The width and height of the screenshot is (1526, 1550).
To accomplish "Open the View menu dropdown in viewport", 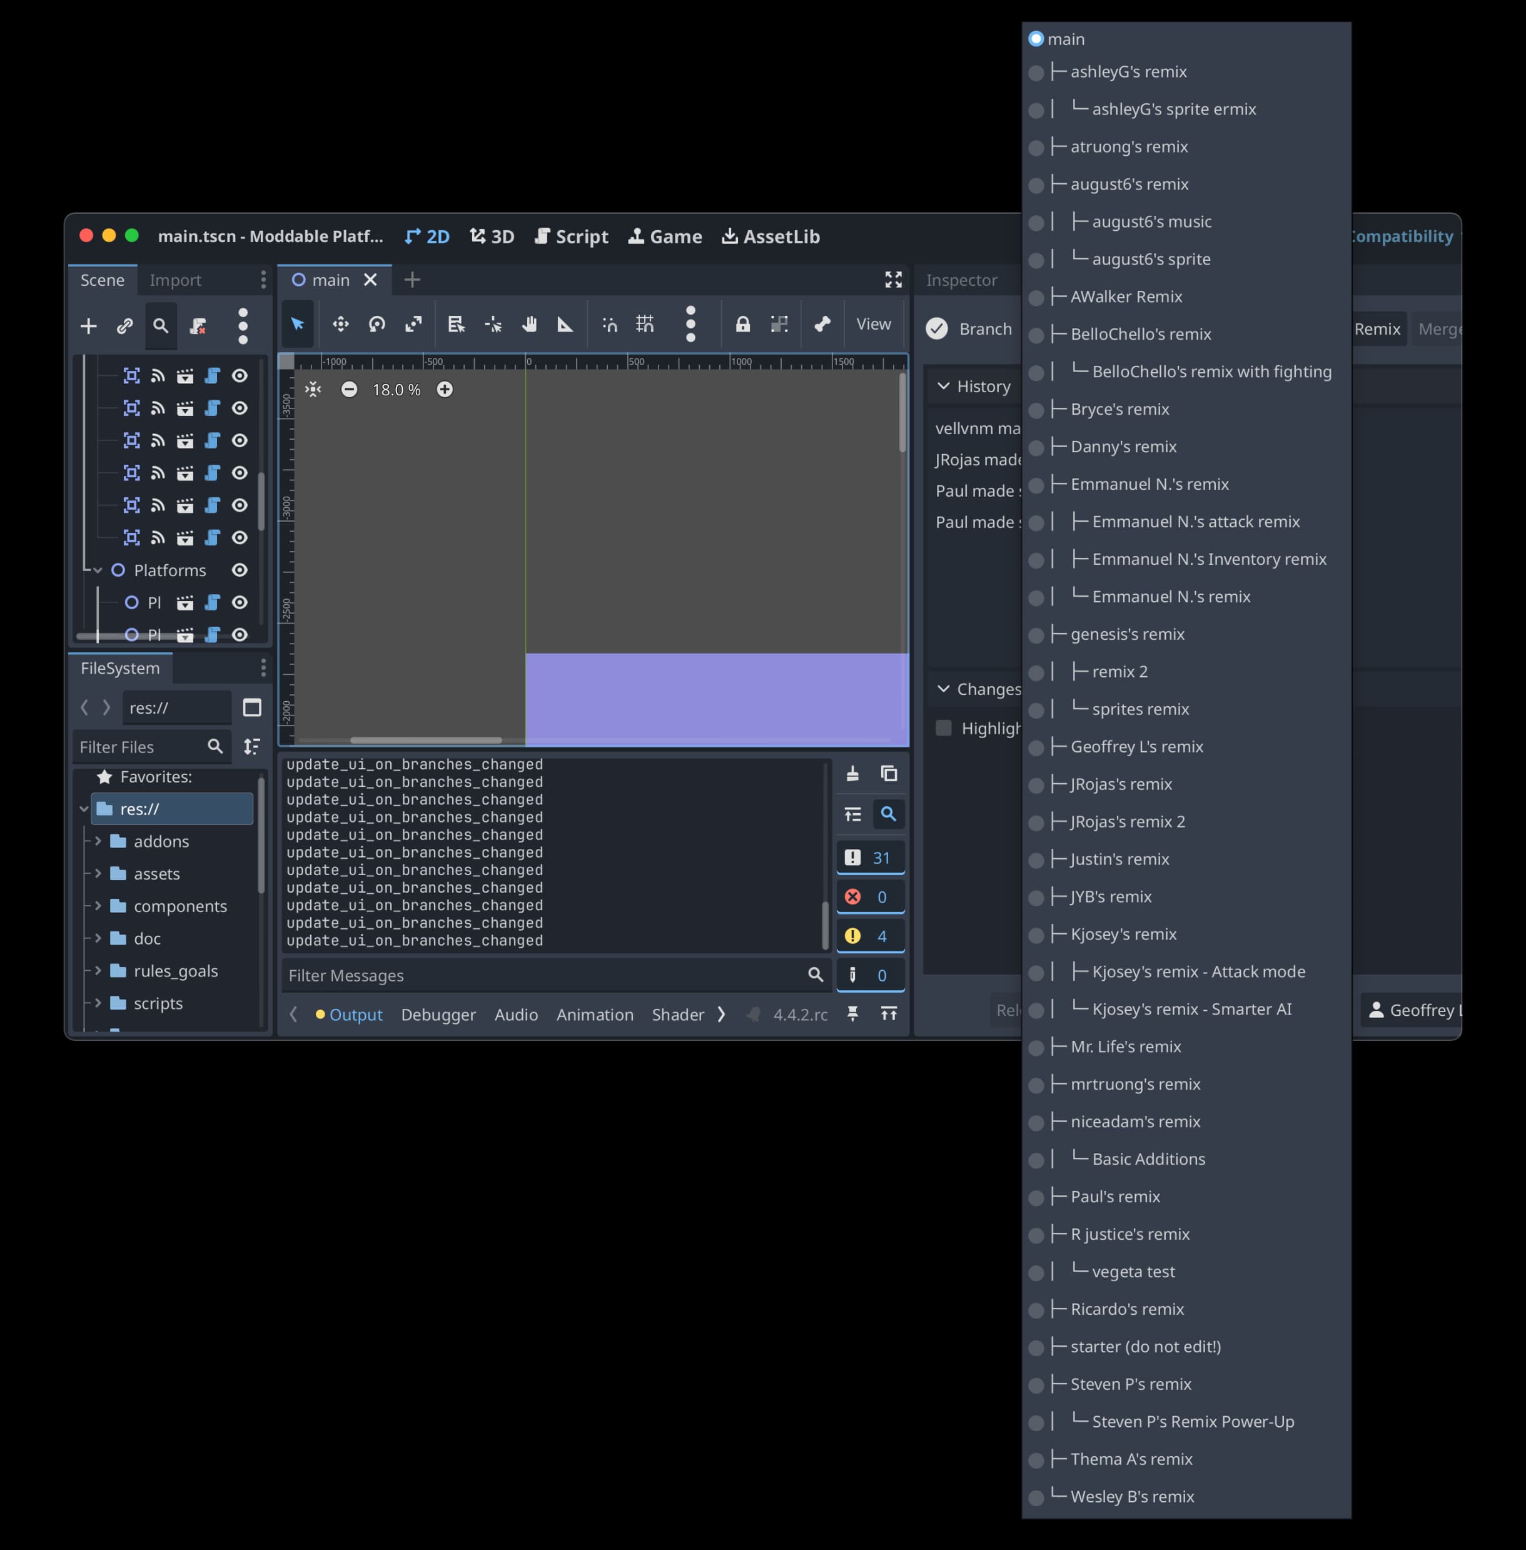I will click(874, 324).
